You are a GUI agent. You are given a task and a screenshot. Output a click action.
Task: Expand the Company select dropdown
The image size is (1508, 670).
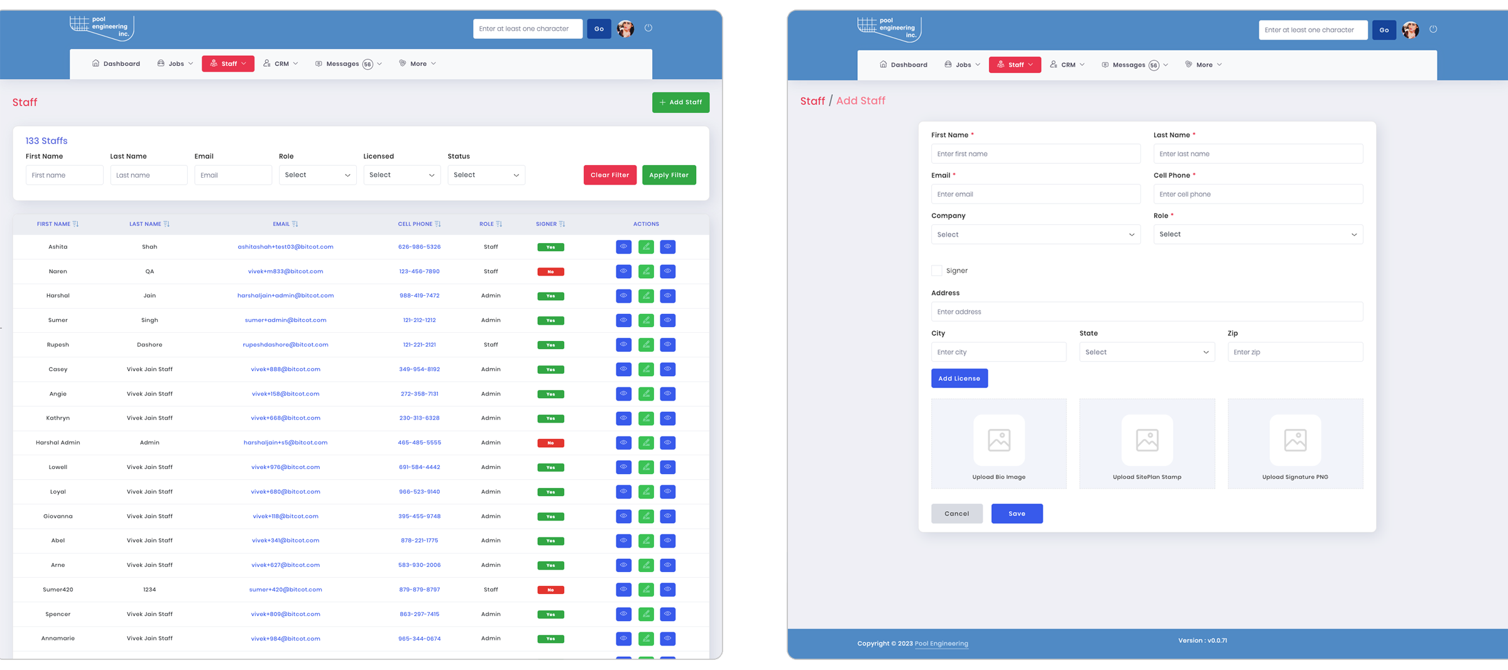1035,235
